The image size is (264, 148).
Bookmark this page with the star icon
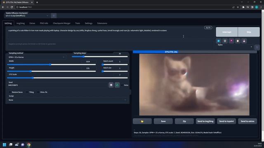point(238,7)
